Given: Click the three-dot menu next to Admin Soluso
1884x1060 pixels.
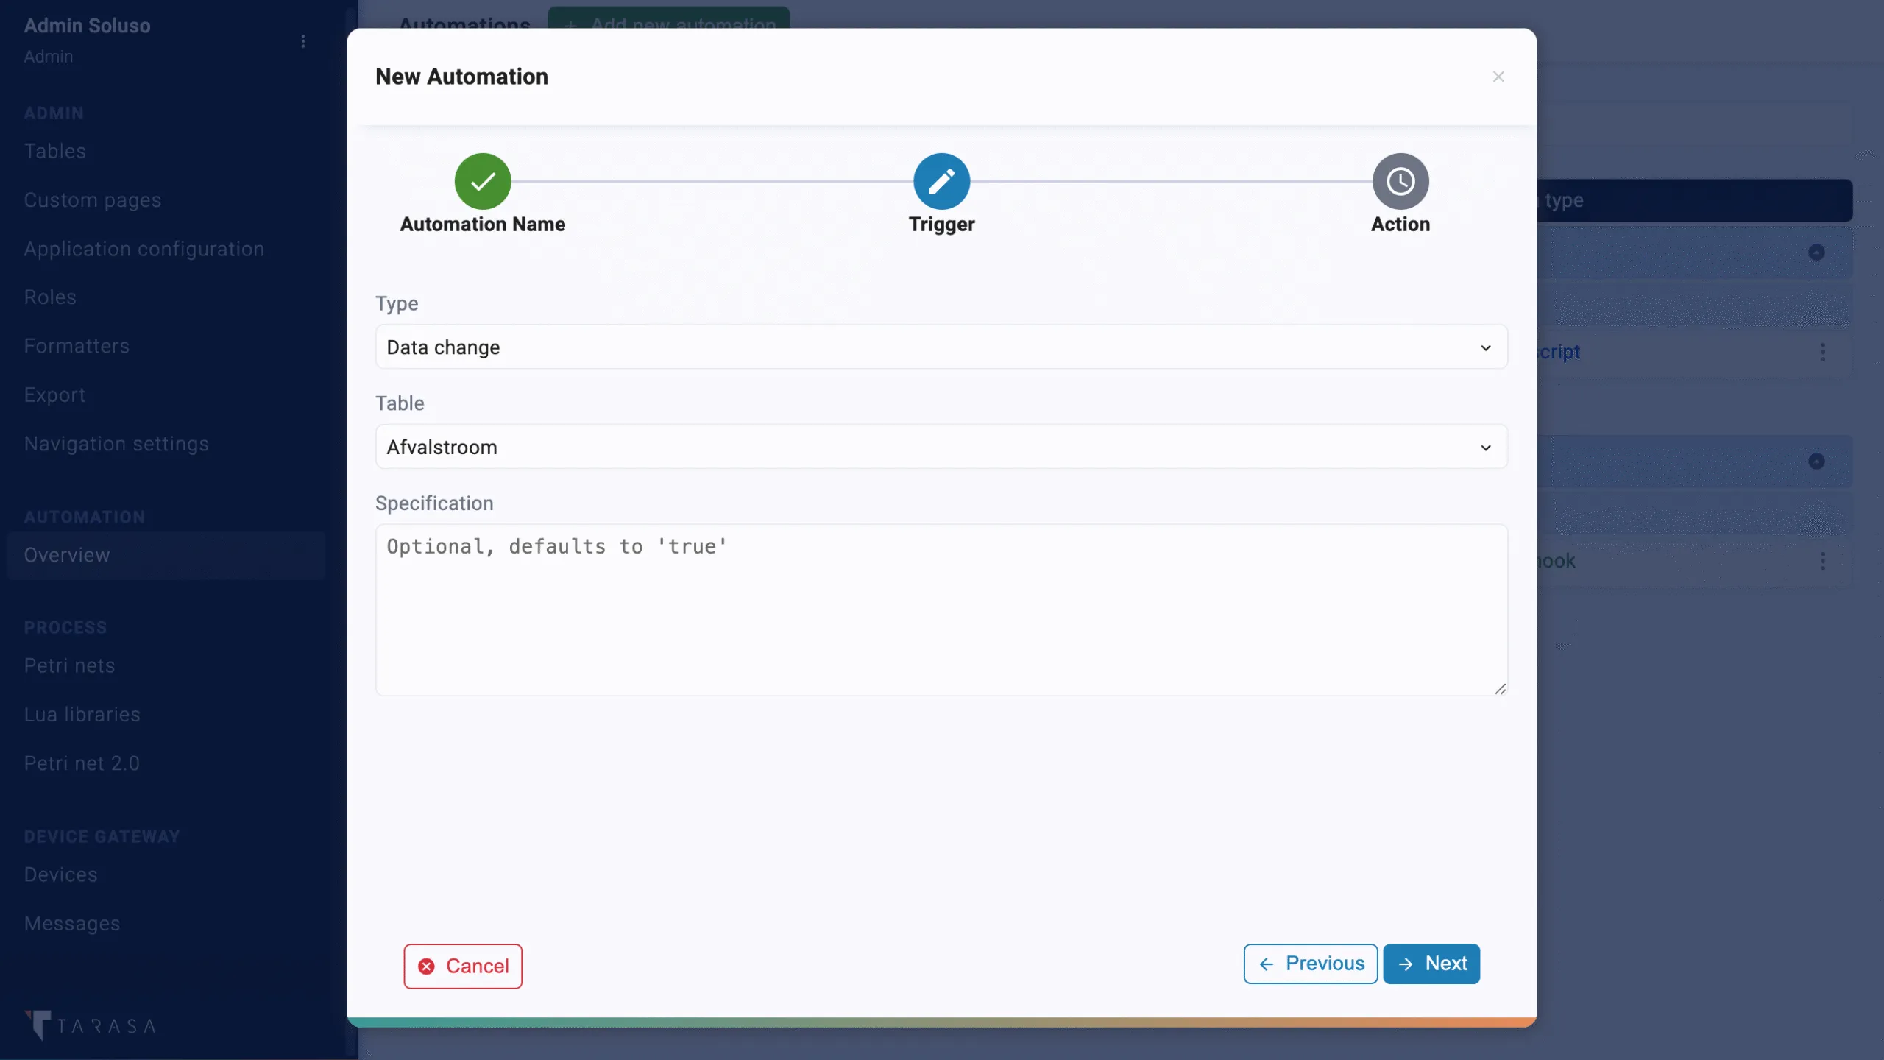Looking at the screenshot, I should (303, 41).
